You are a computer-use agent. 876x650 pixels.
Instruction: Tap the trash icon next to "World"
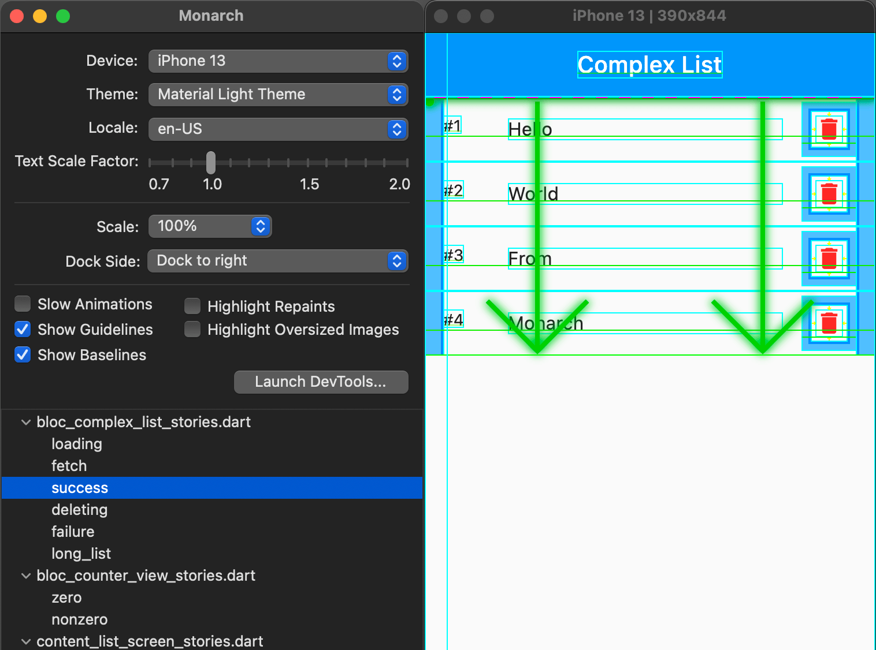(829, 193)
